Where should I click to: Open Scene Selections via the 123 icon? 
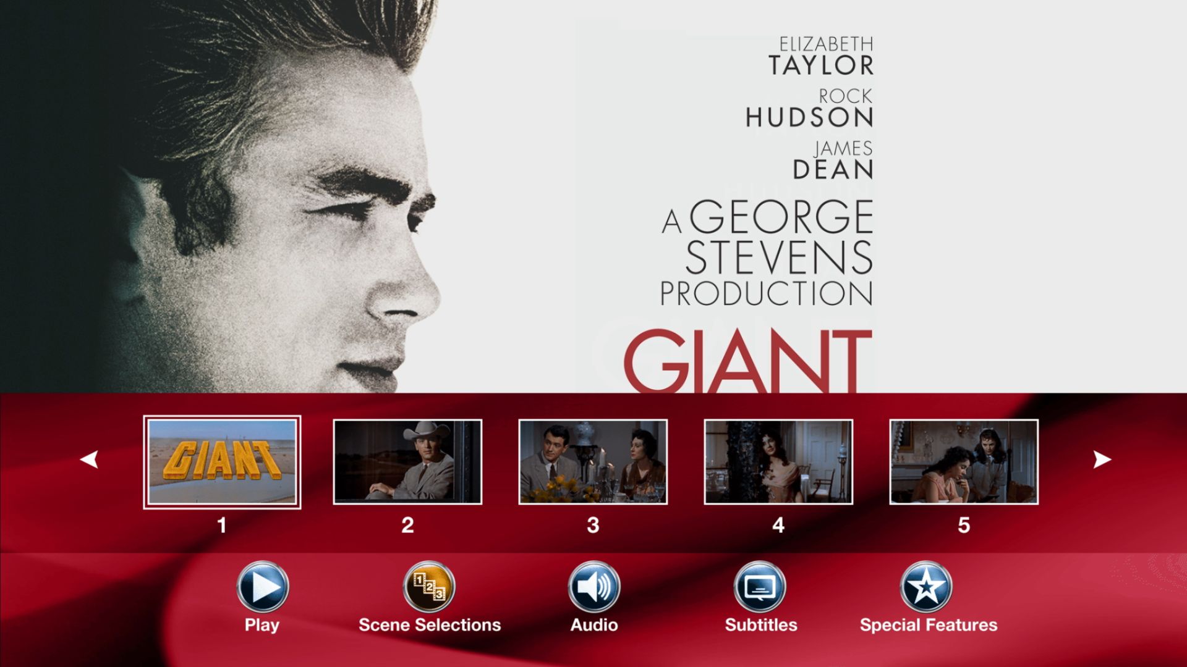pyautogui.click(x=429, y=587)
